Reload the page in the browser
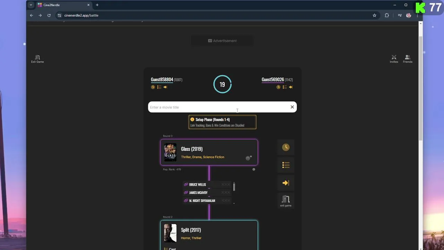444x250 pixels. tap(49, 15)
